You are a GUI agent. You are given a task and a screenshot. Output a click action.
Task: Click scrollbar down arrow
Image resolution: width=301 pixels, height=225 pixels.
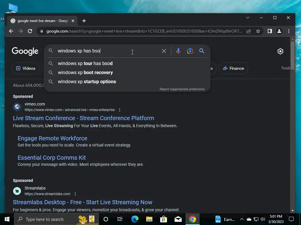[x=292, y=210]
